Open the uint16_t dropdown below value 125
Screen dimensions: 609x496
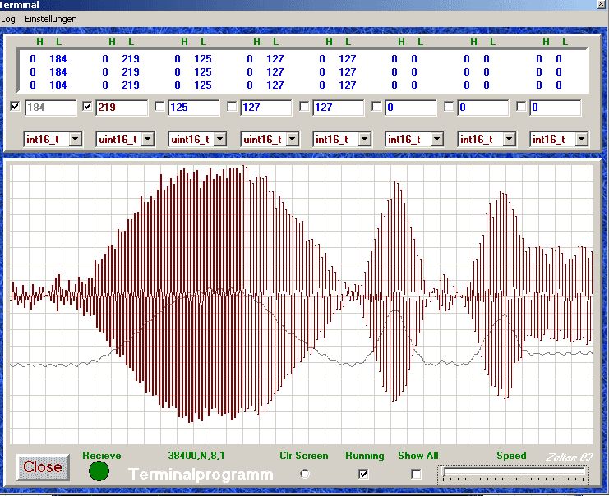point(219,140)
